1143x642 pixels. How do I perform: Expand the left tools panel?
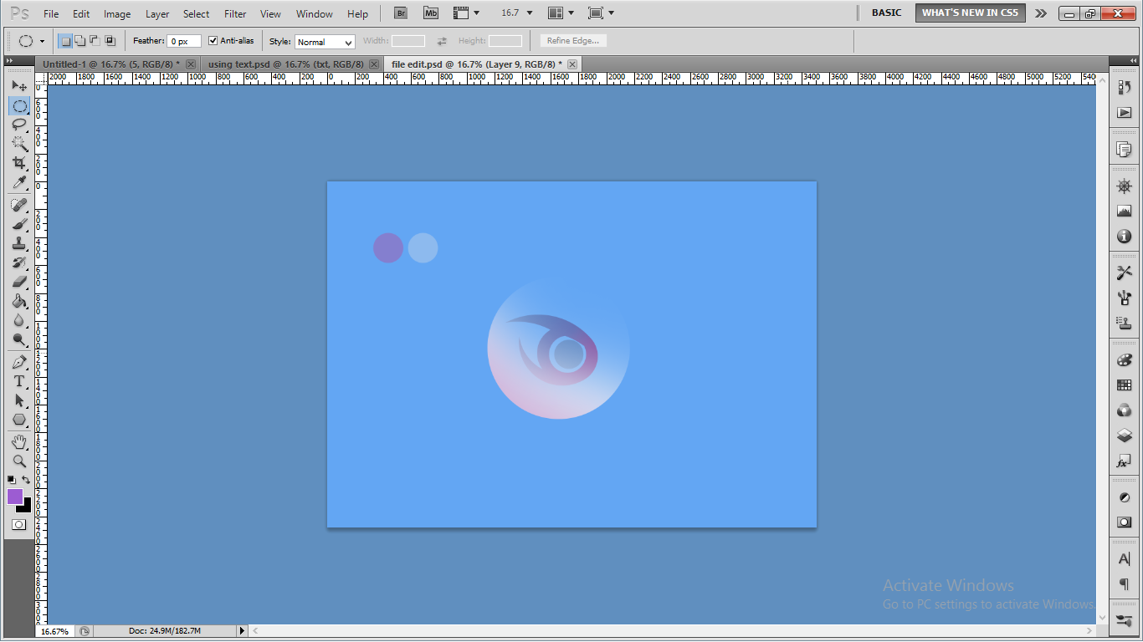pos(9,62)
